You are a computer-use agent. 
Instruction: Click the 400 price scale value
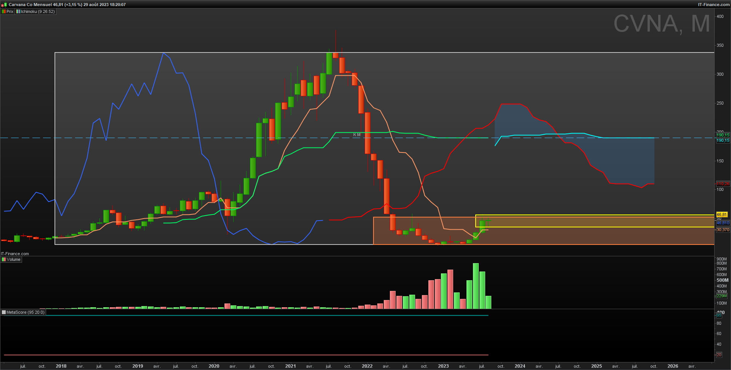pyautogui.click(x=720, y=16)
